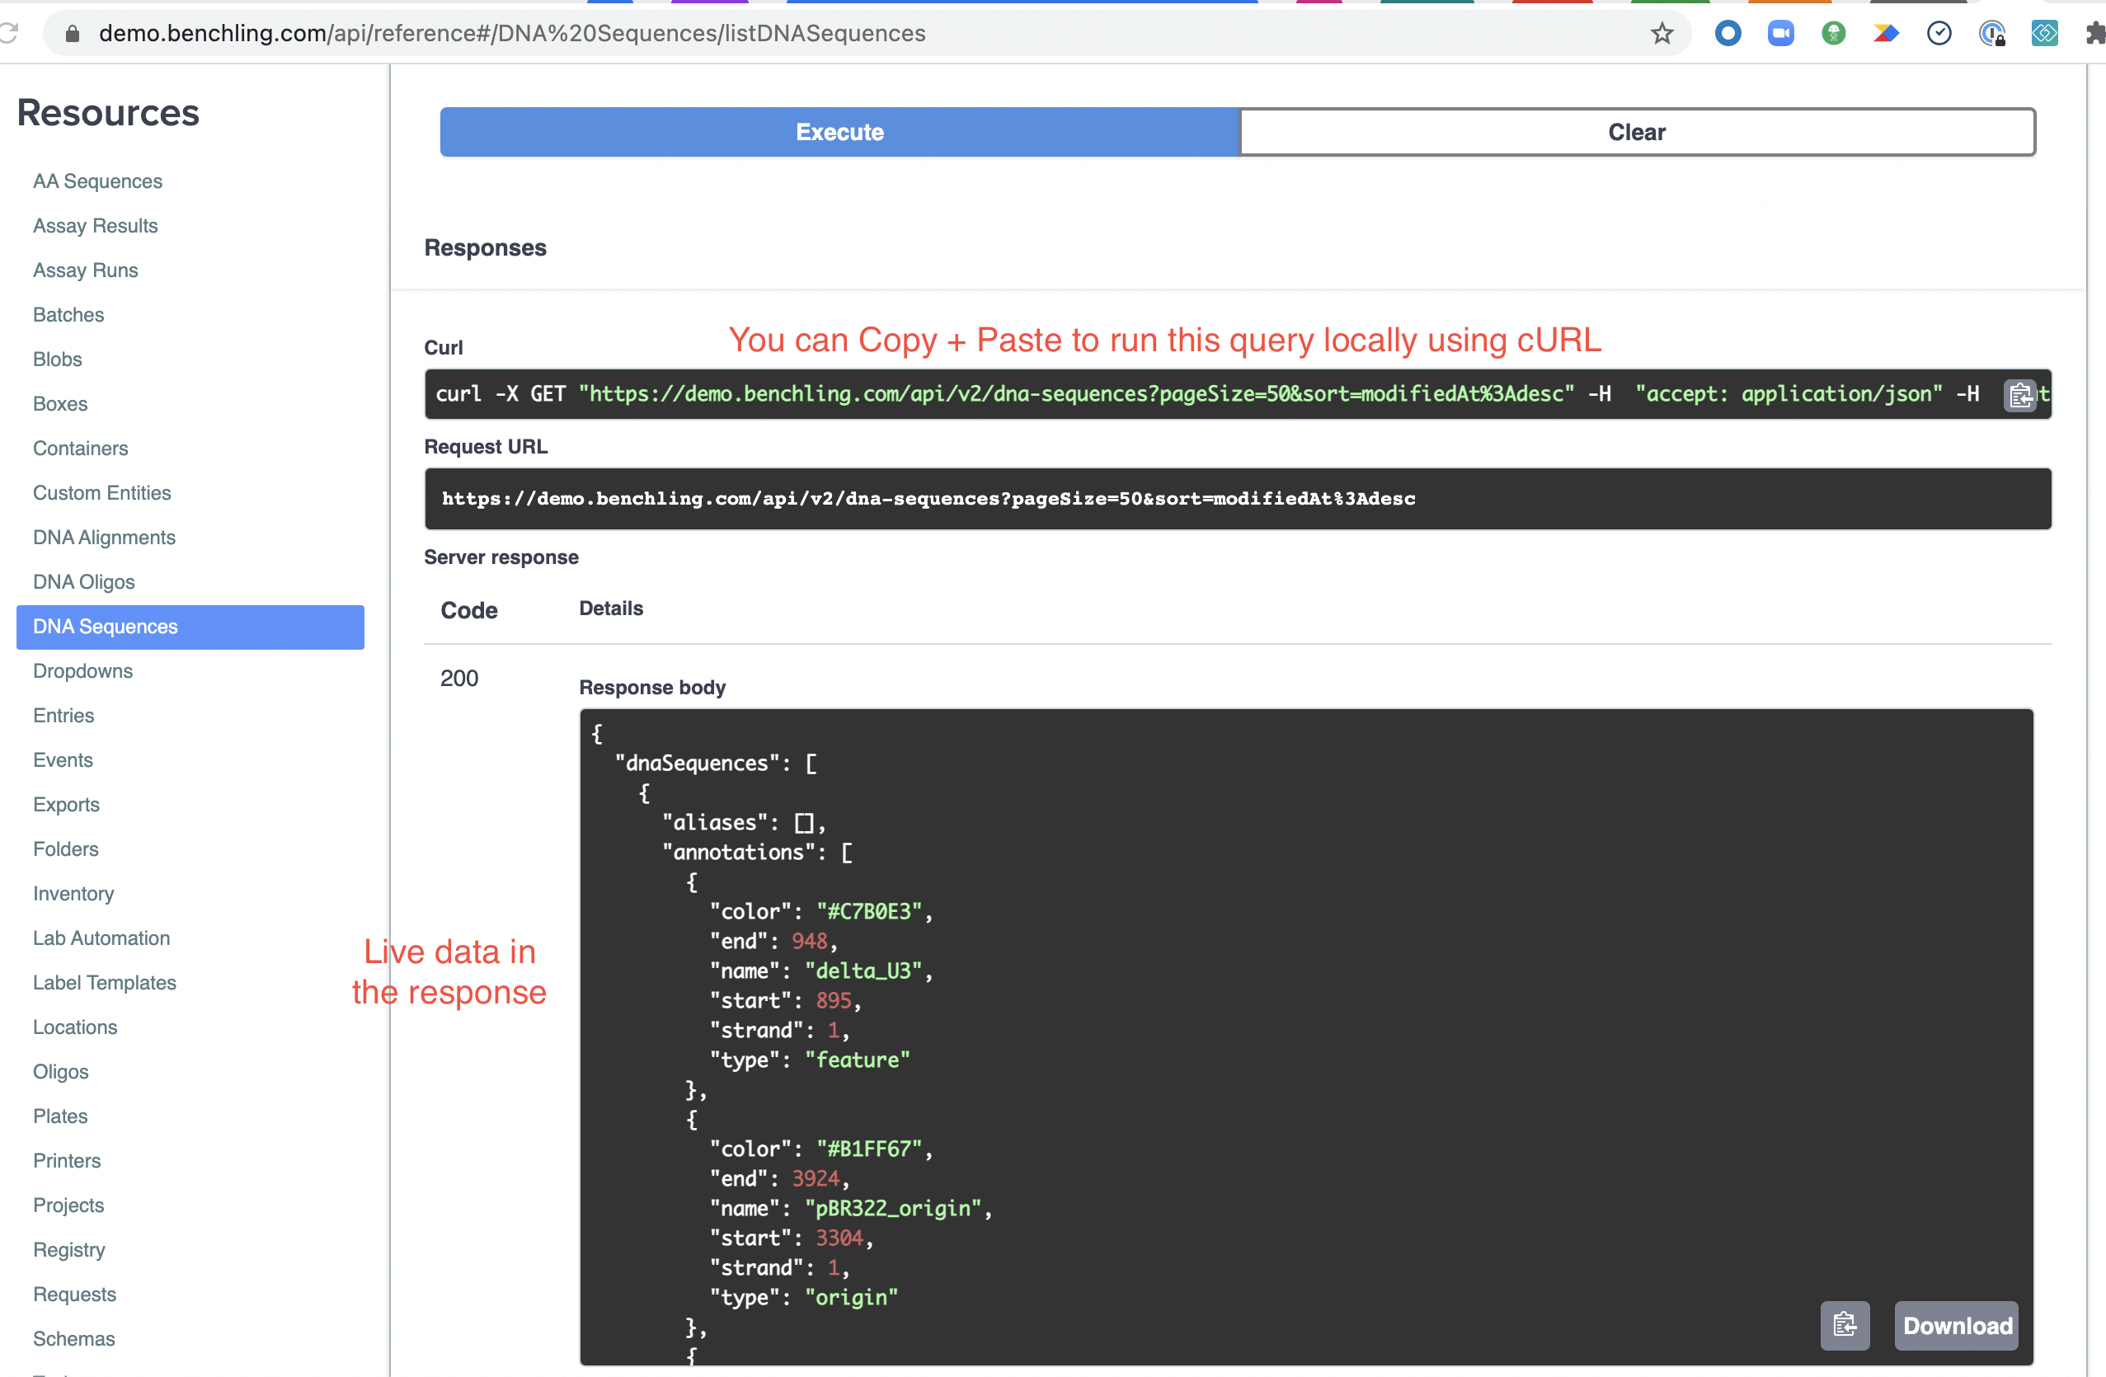
Task: Open the Zoom extension icon
Action: pyautogui.click(x=1780, y=34)
